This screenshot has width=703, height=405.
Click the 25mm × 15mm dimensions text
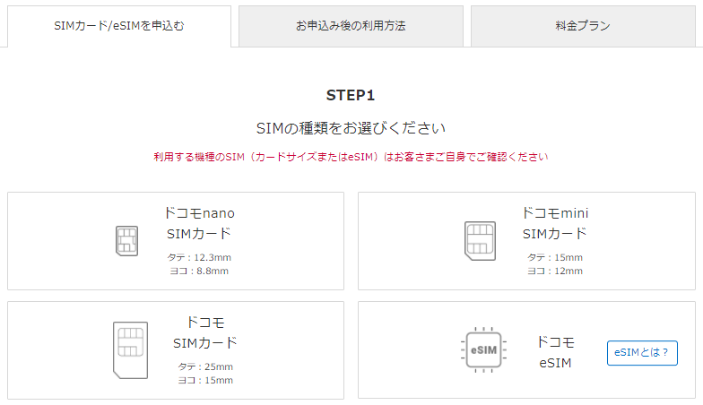(205, 373)
